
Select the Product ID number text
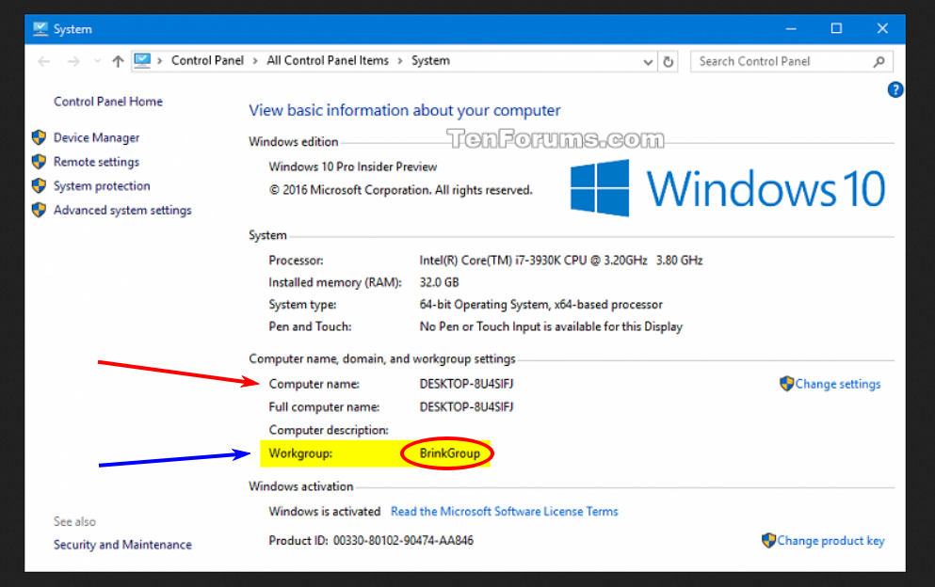pos(403,541)
